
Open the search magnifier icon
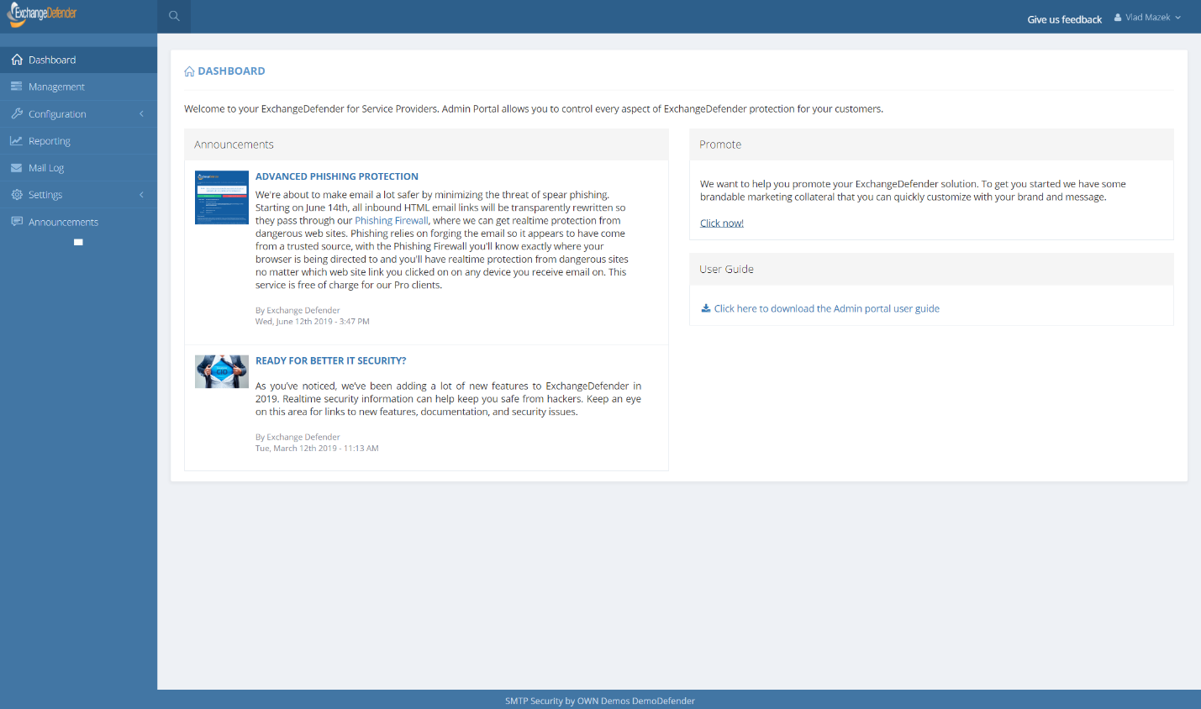174,16
